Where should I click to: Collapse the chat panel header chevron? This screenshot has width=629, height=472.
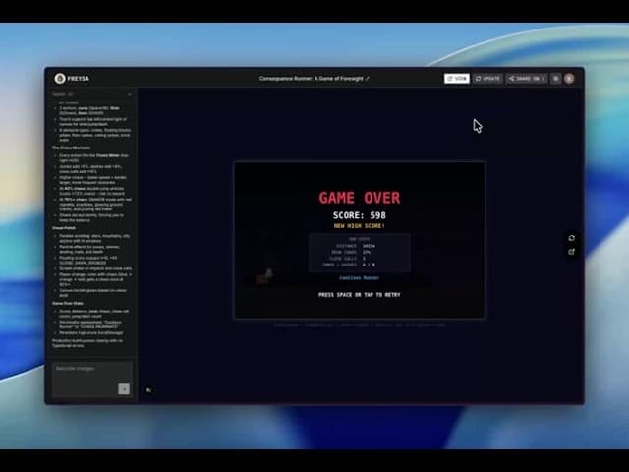[x=129, y=94]
